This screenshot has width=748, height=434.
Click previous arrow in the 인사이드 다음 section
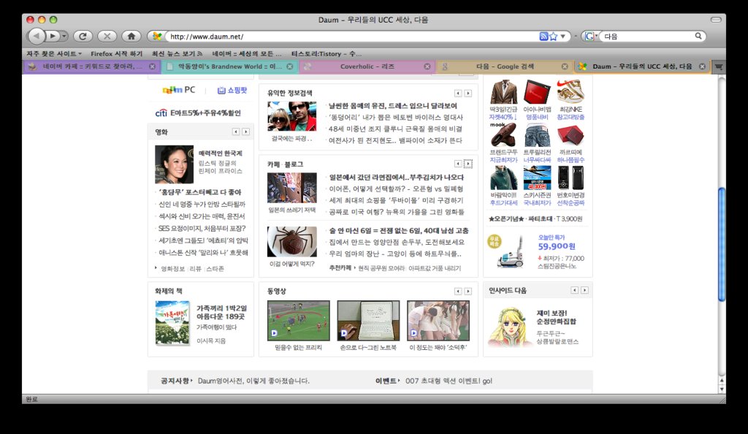[574, 290]
